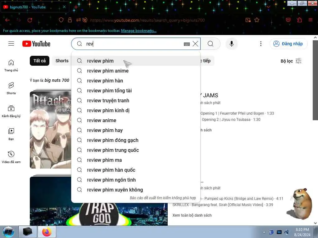
Task: Open the Attack on Titan playlist thumbnail
Action: pos(51,130)
